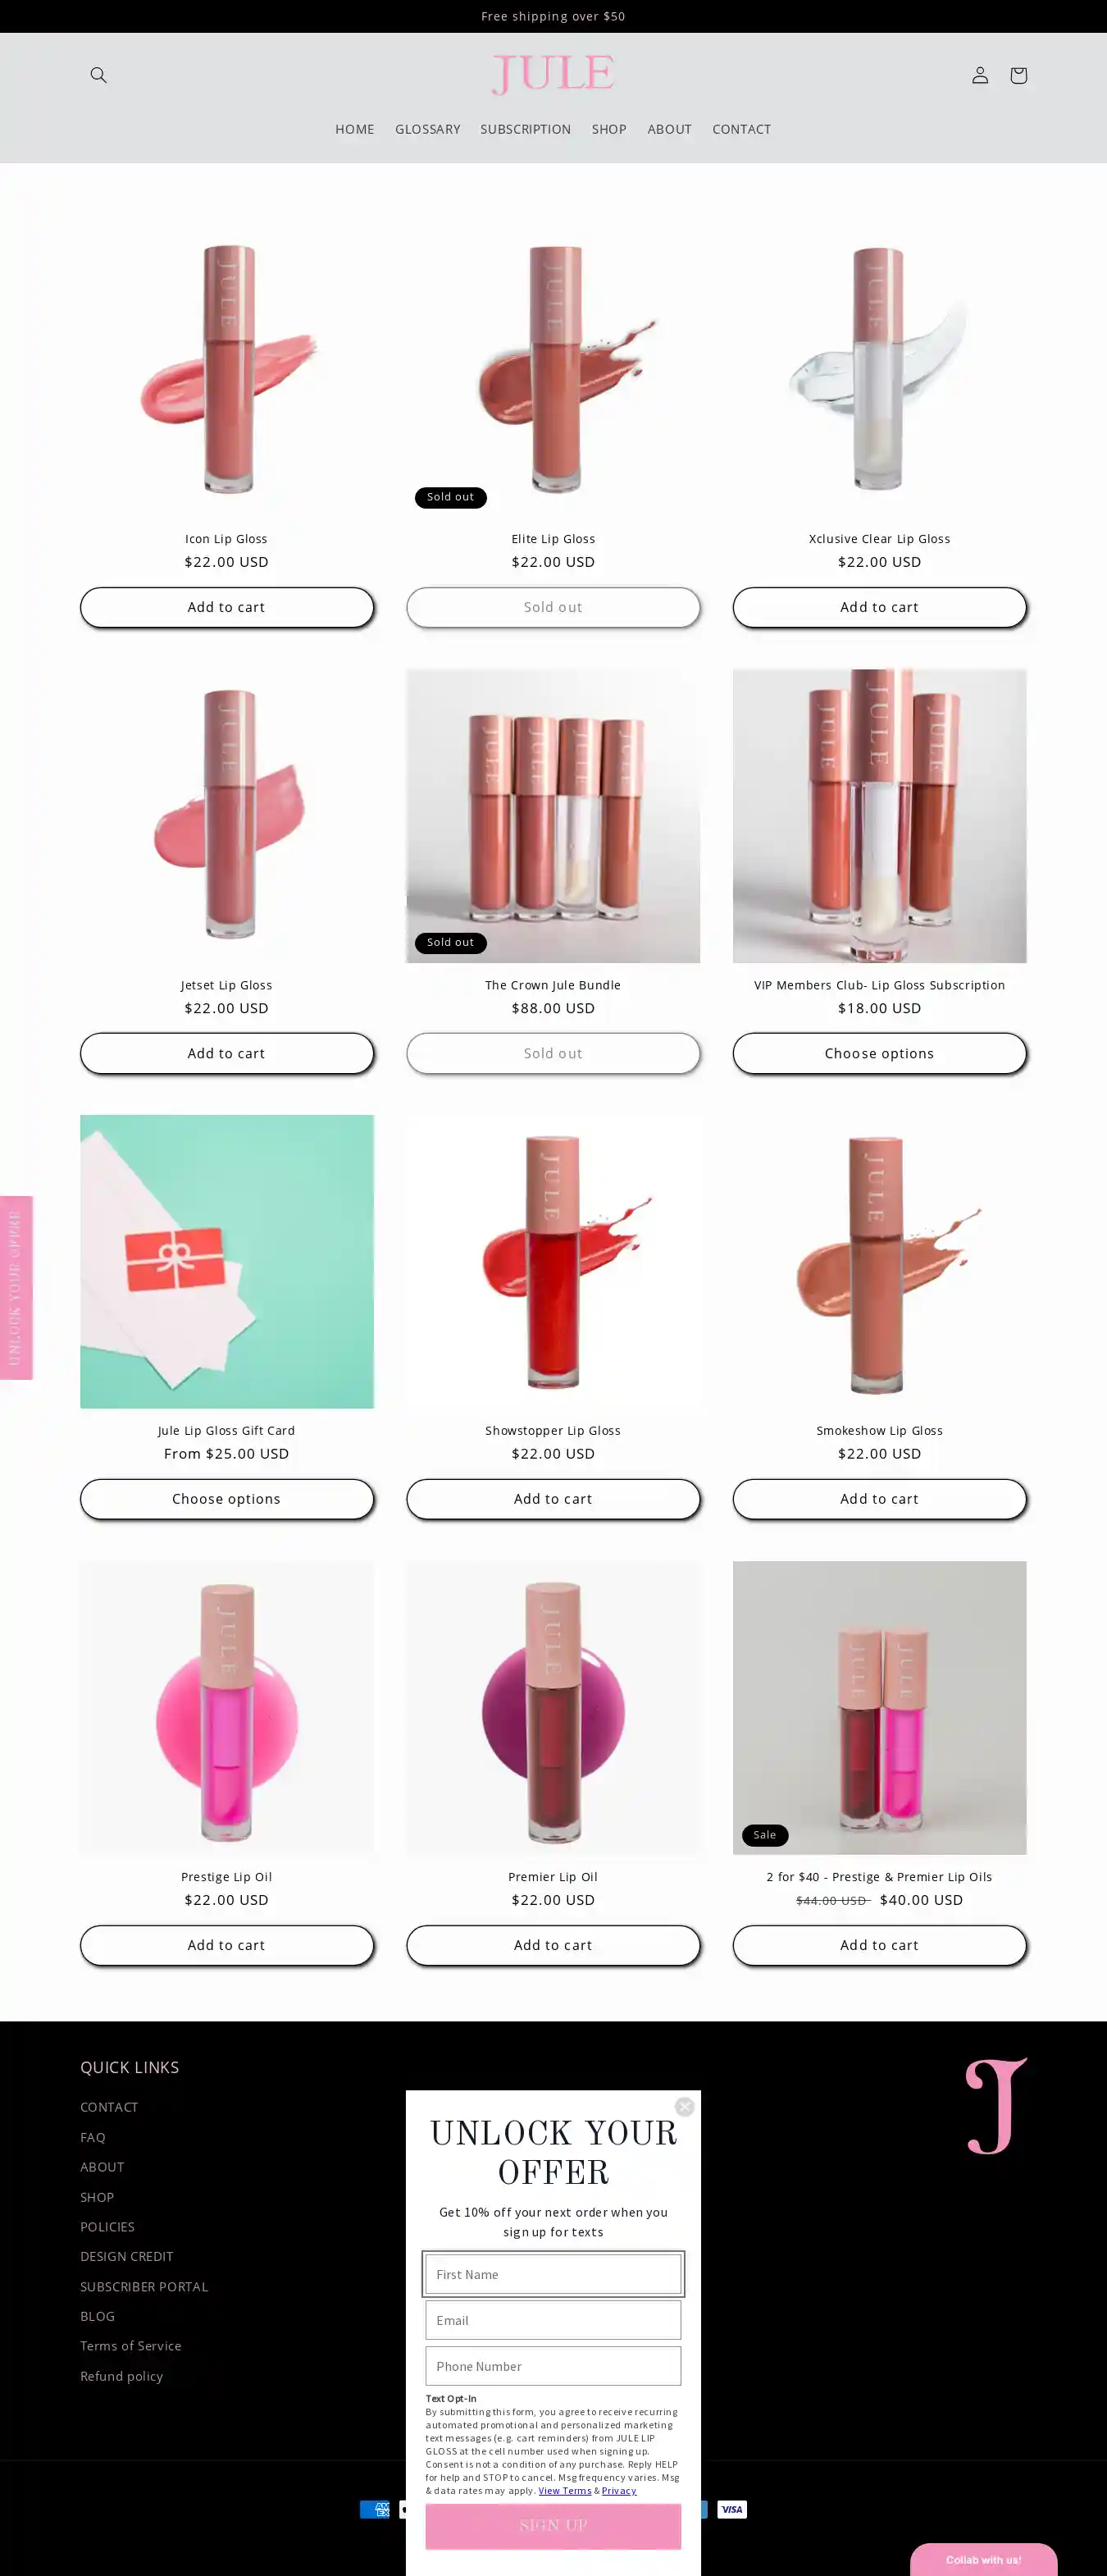Open the account login icon
This screenshot has height=2576, width=1107.
980,75
